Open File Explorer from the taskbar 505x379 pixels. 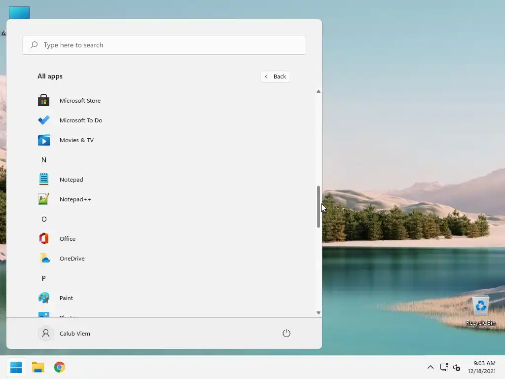(37, 367)
